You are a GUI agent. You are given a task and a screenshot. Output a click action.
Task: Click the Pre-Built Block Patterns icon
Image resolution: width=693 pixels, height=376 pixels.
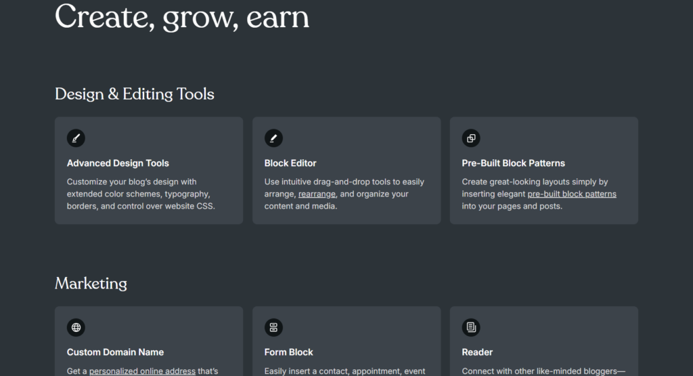pyautogui.click(x=471, y=138)
